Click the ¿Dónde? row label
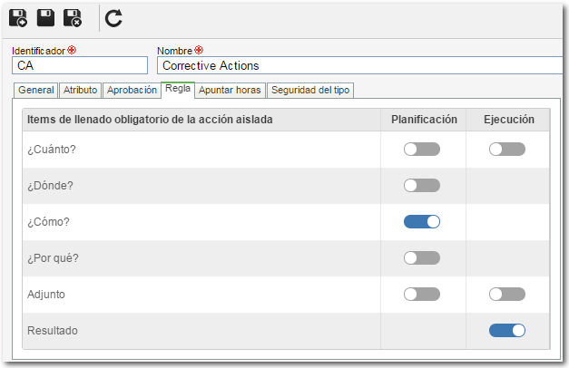569x368 pixels. [x=50, y=186]
